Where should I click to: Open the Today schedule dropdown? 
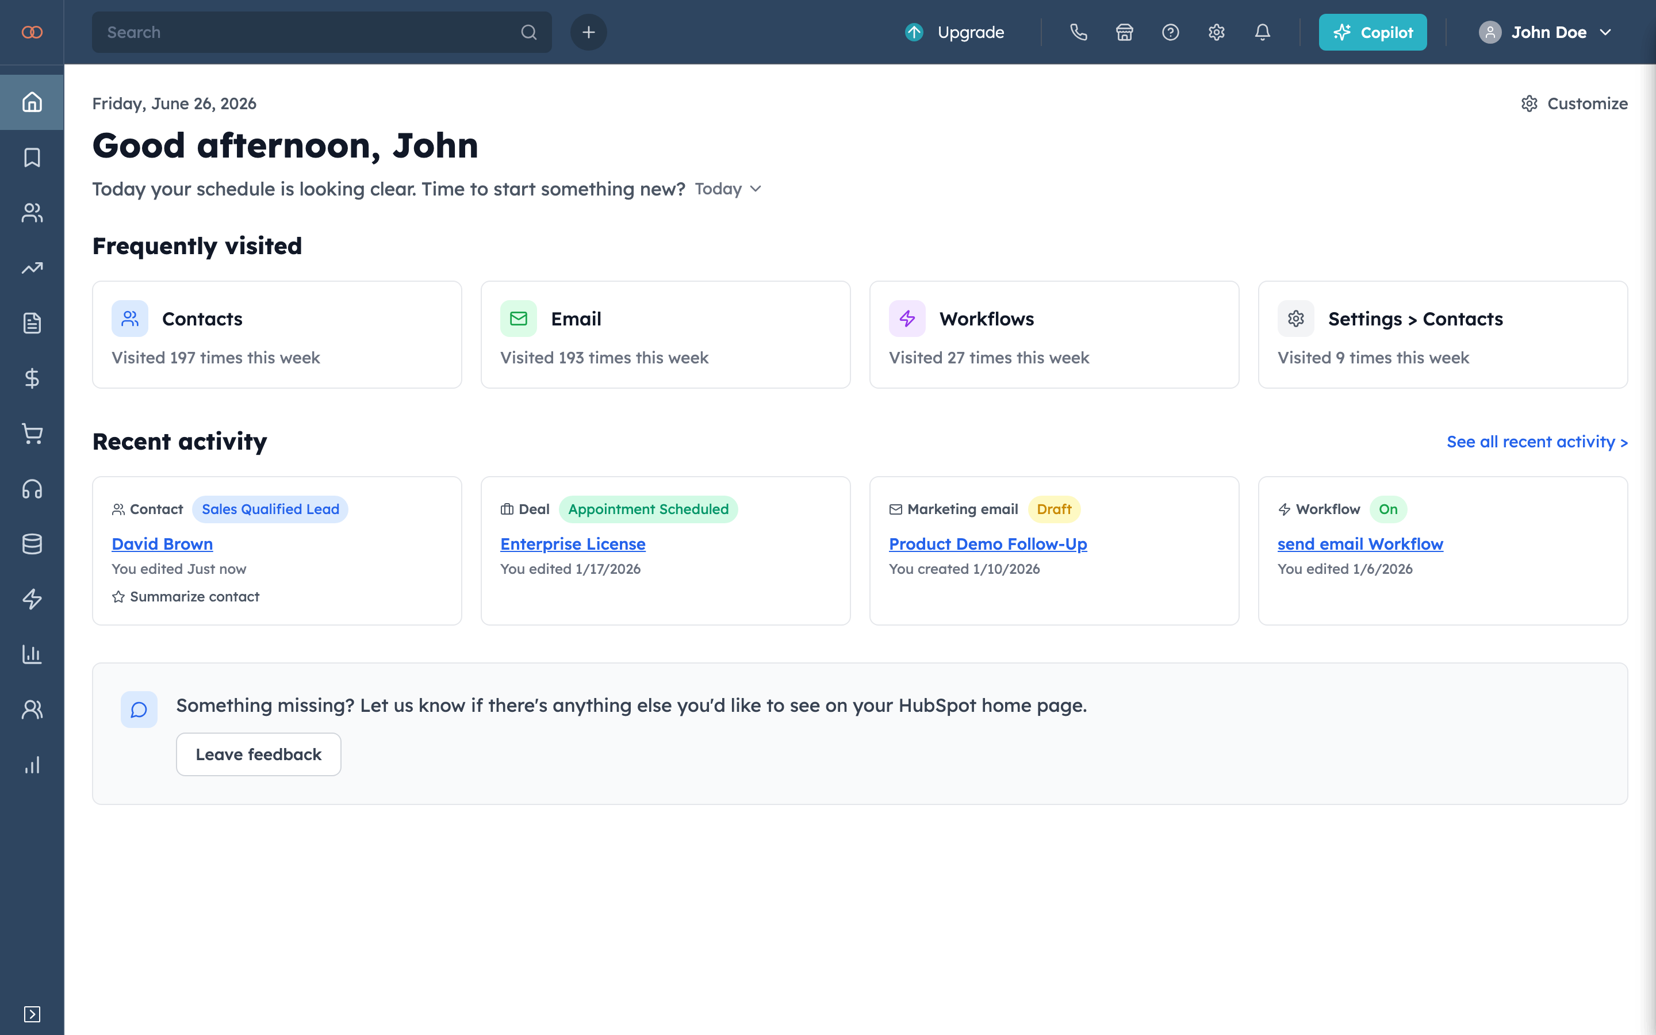[x=728, y=189]
